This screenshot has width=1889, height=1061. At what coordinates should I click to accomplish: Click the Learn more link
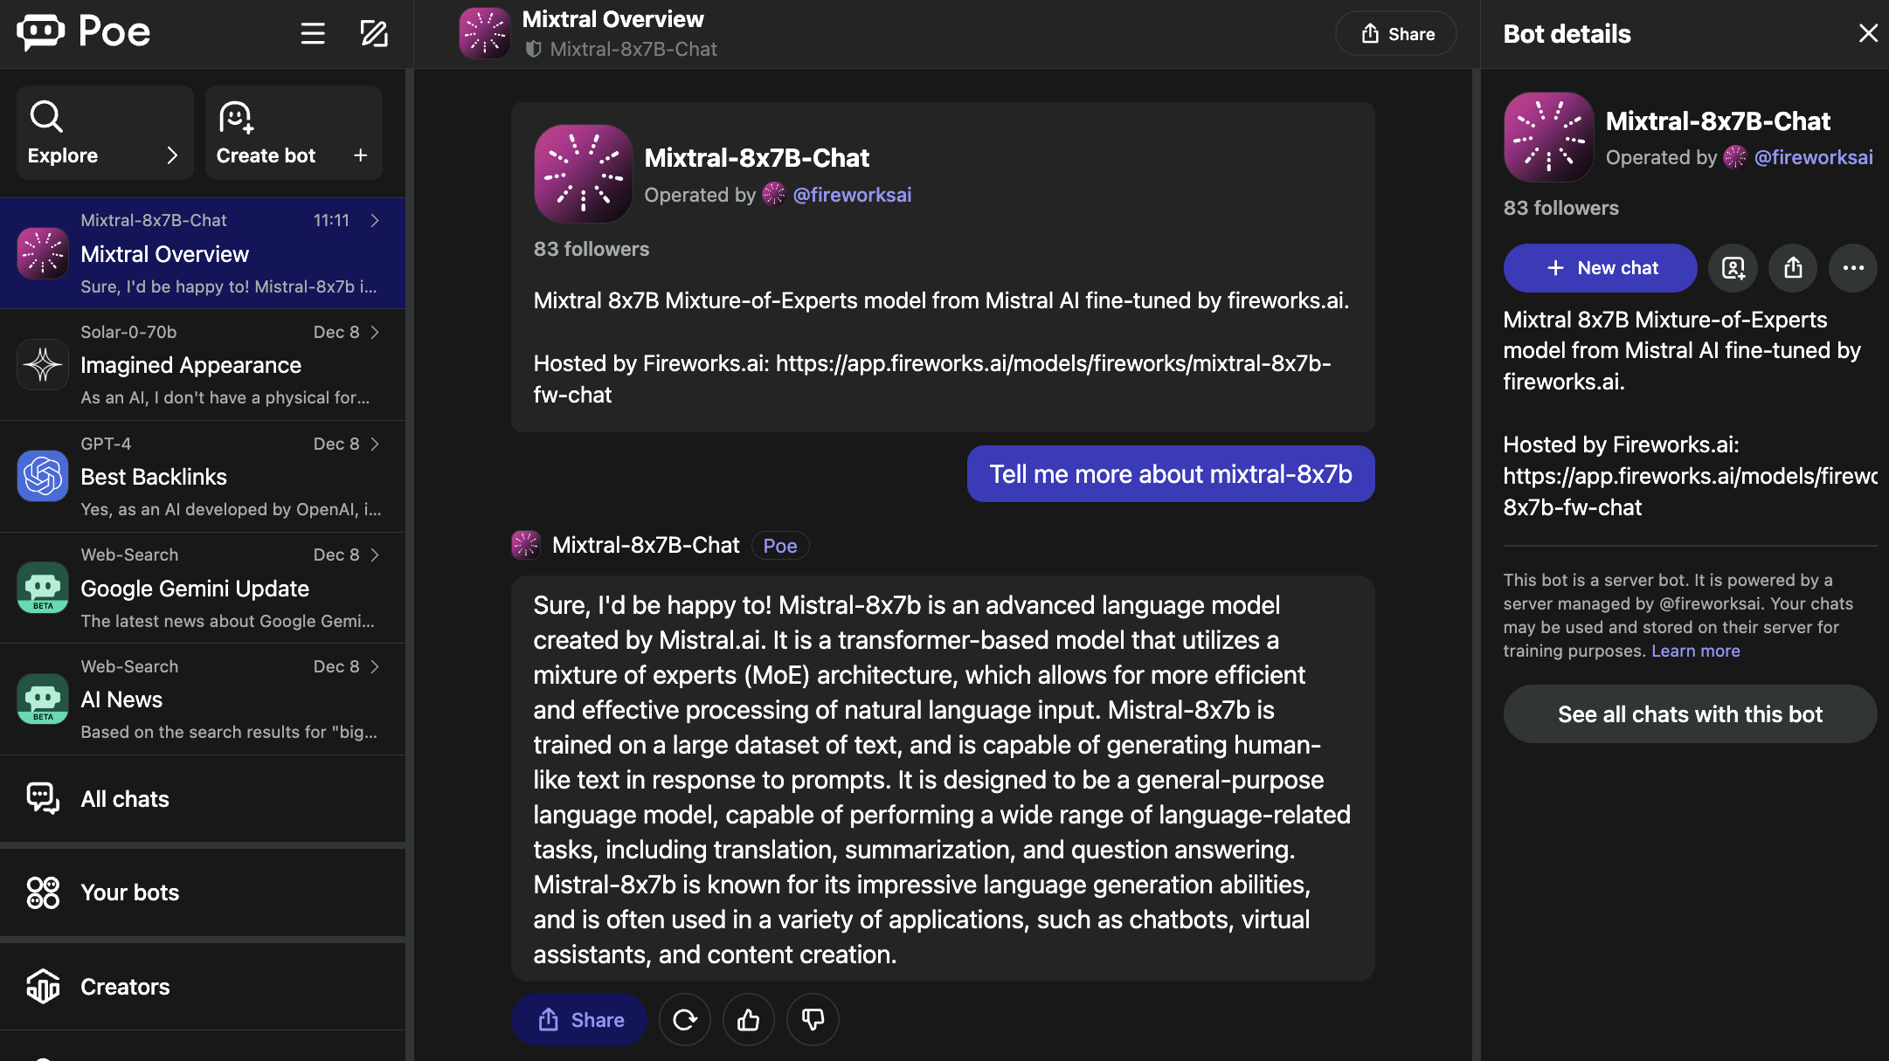pyautogui.click(x=1696, y=650)
